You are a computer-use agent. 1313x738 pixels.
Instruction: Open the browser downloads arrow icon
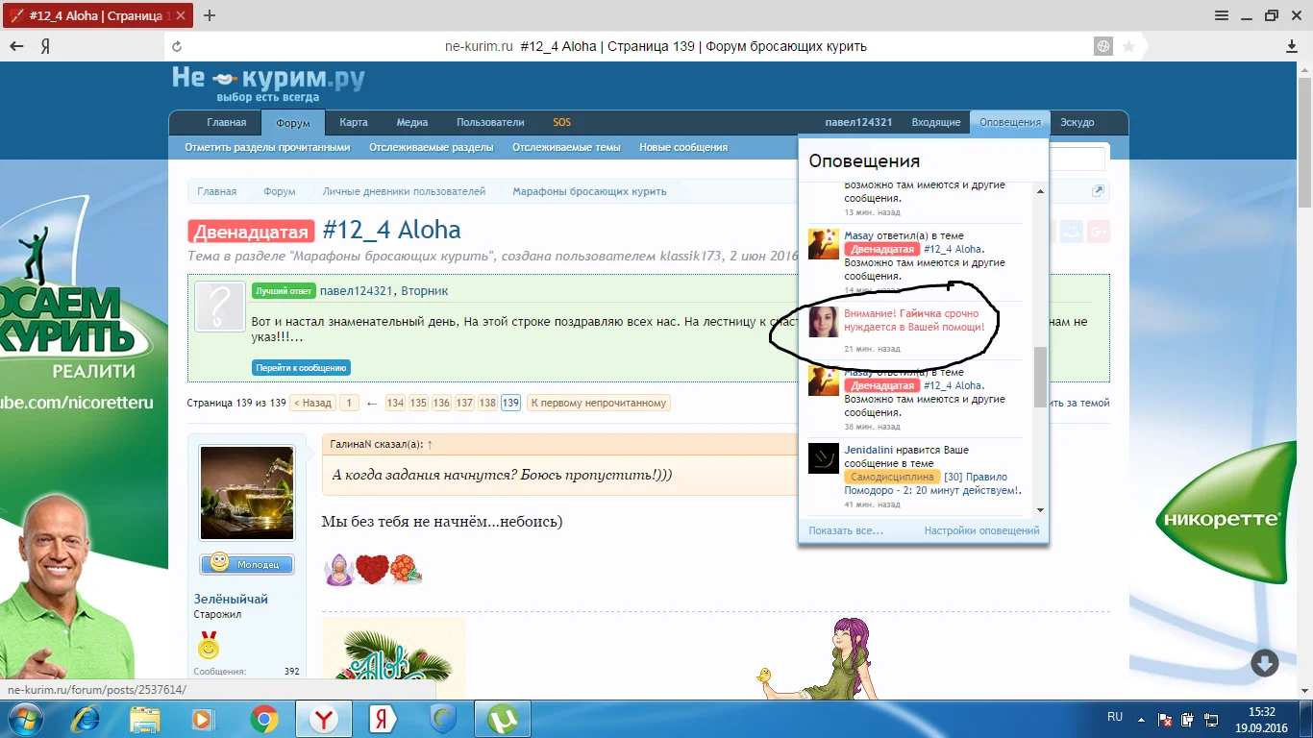click(1293, 46)
